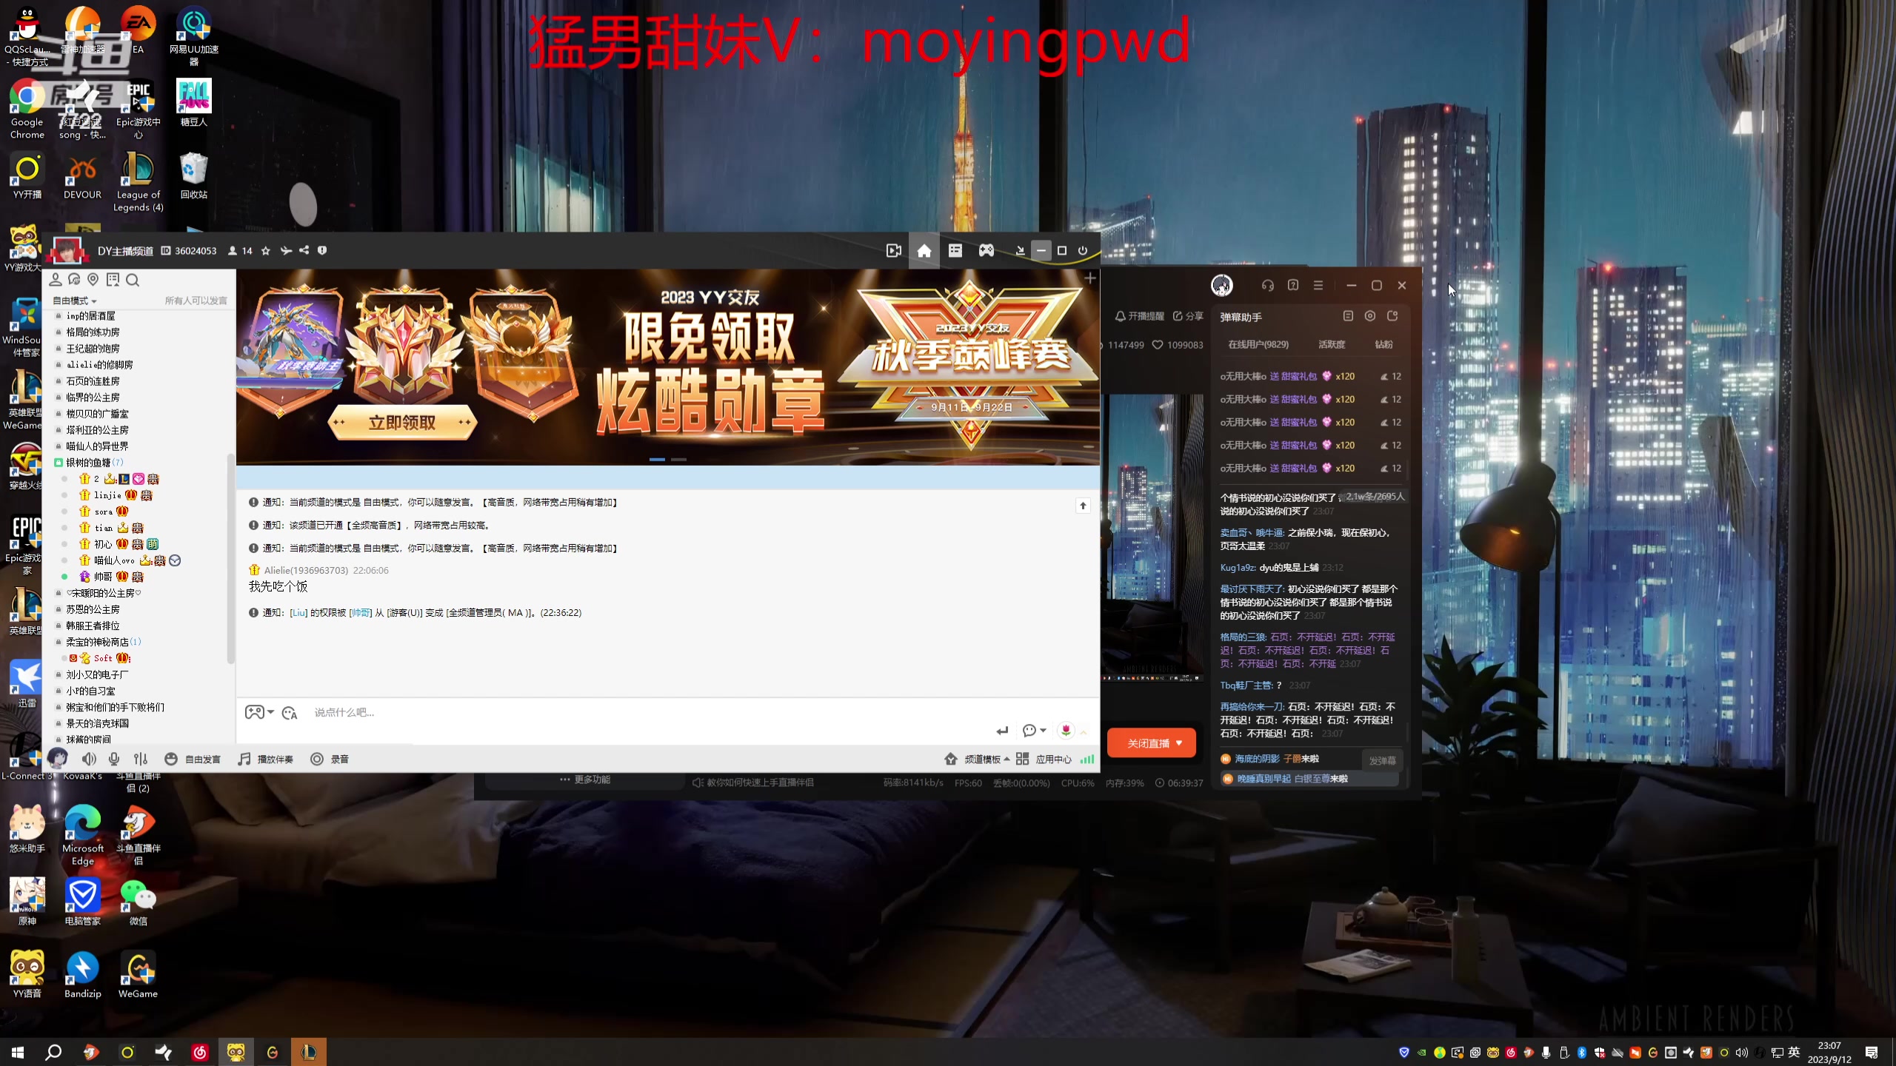Send message with the enter arrow icon
Image resolution: width=1896 pixels, height=1066 pixels.
click(x=1003, y=731)
